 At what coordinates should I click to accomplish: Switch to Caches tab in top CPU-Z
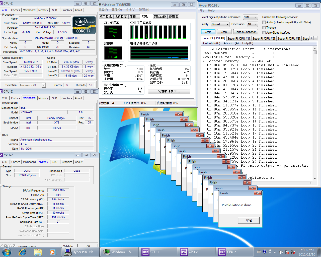[16, 10]
